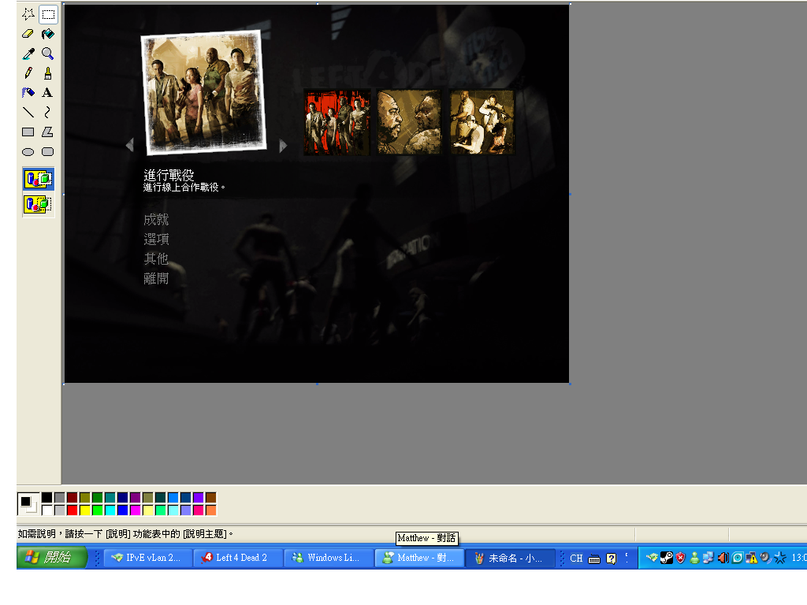
Task: Choose the Ellipse shape tool
Action: (28, 152)
